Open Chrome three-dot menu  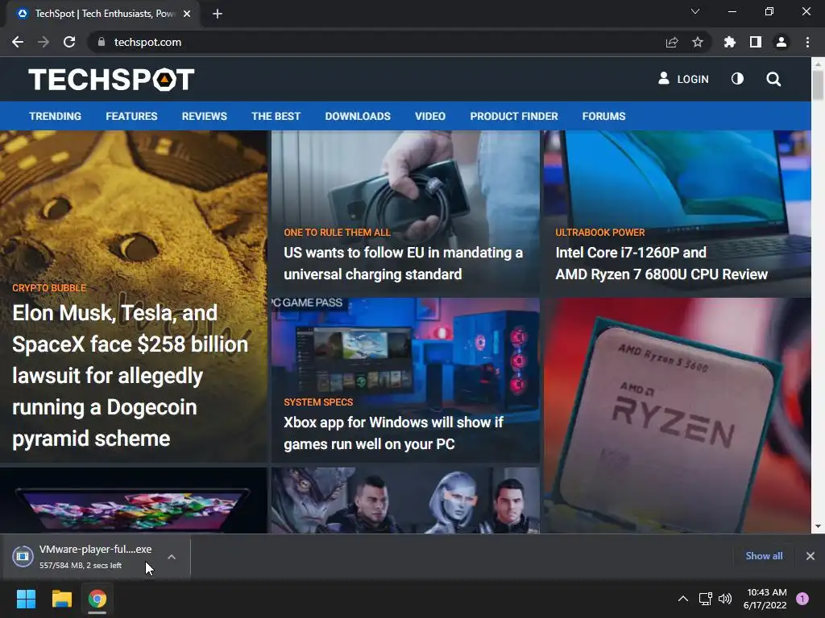[x=807, y=42]
